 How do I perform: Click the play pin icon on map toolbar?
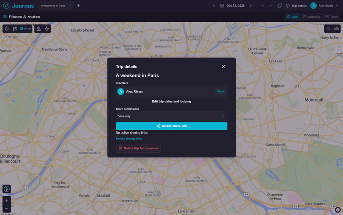[39, 29]
